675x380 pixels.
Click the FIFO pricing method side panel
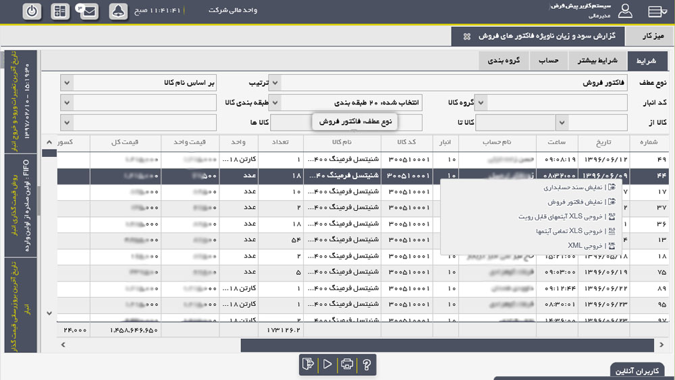point(21,205)
